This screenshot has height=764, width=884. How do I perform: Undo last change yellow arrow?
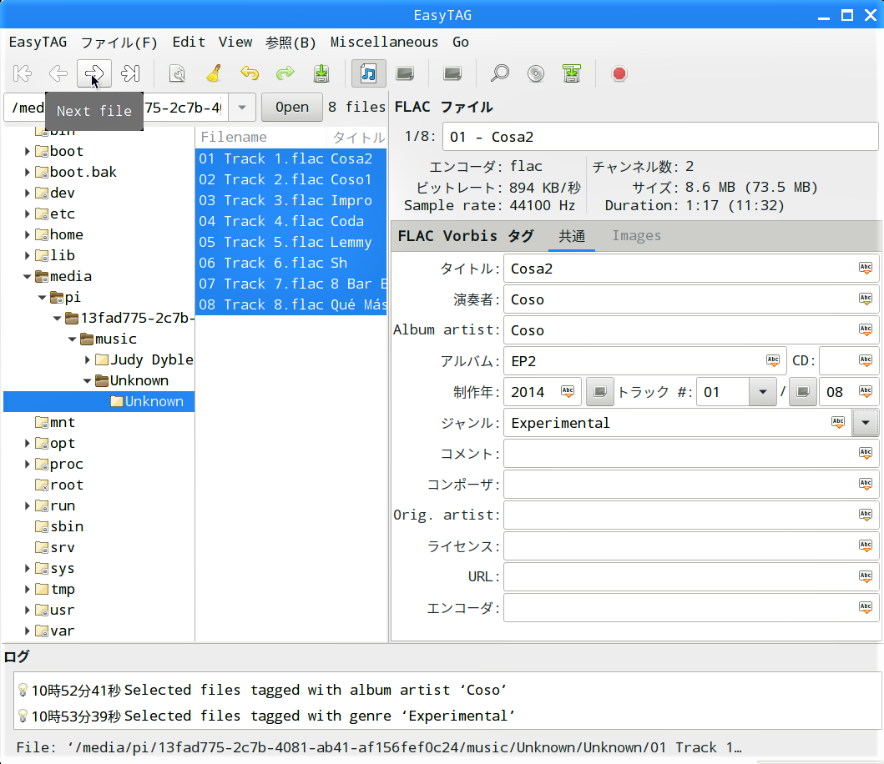click(250, 73)
